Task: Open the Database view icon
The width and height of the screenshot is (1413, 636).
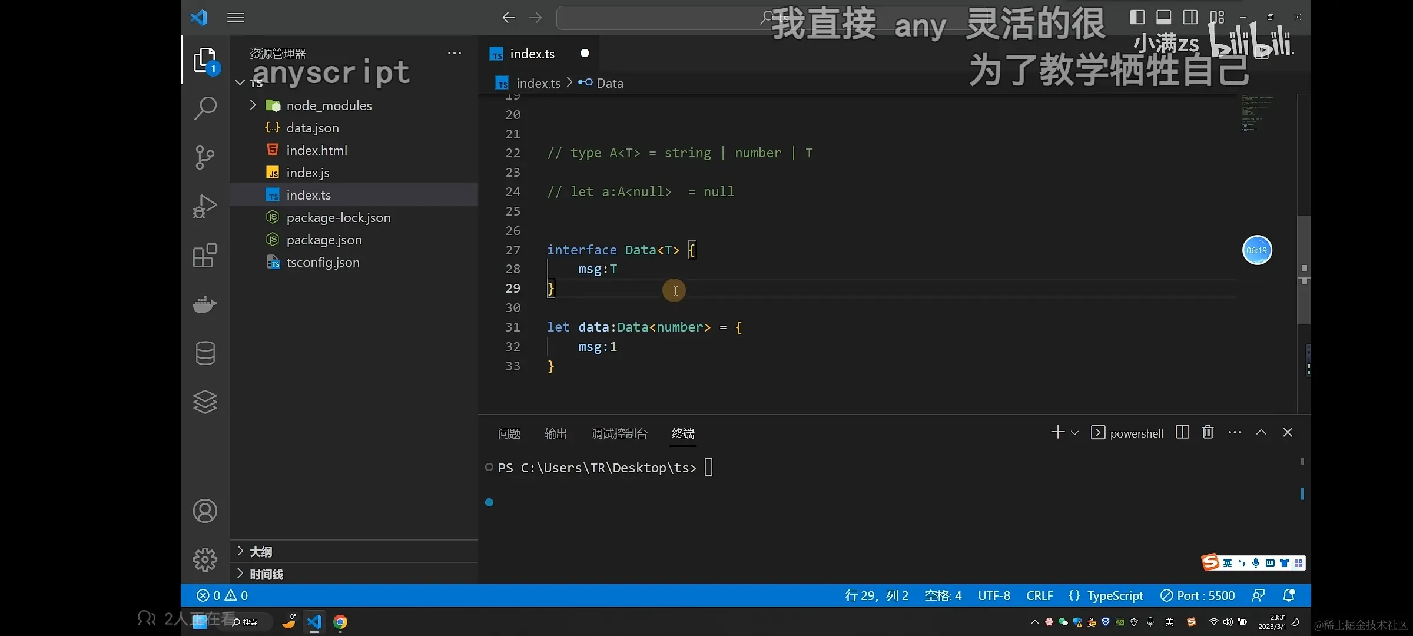Action: click(x=205, y=353)
